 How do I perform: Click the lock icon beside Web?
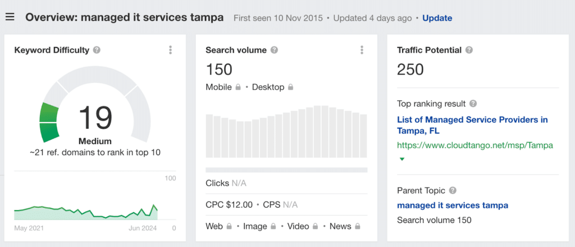pos(229,226)
